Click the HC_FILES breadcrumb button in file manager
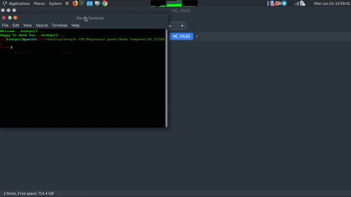 [x=182, y=37]
